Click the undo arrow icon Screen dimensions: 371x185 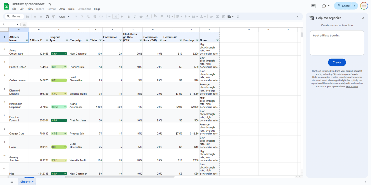[x=35, y=17]
